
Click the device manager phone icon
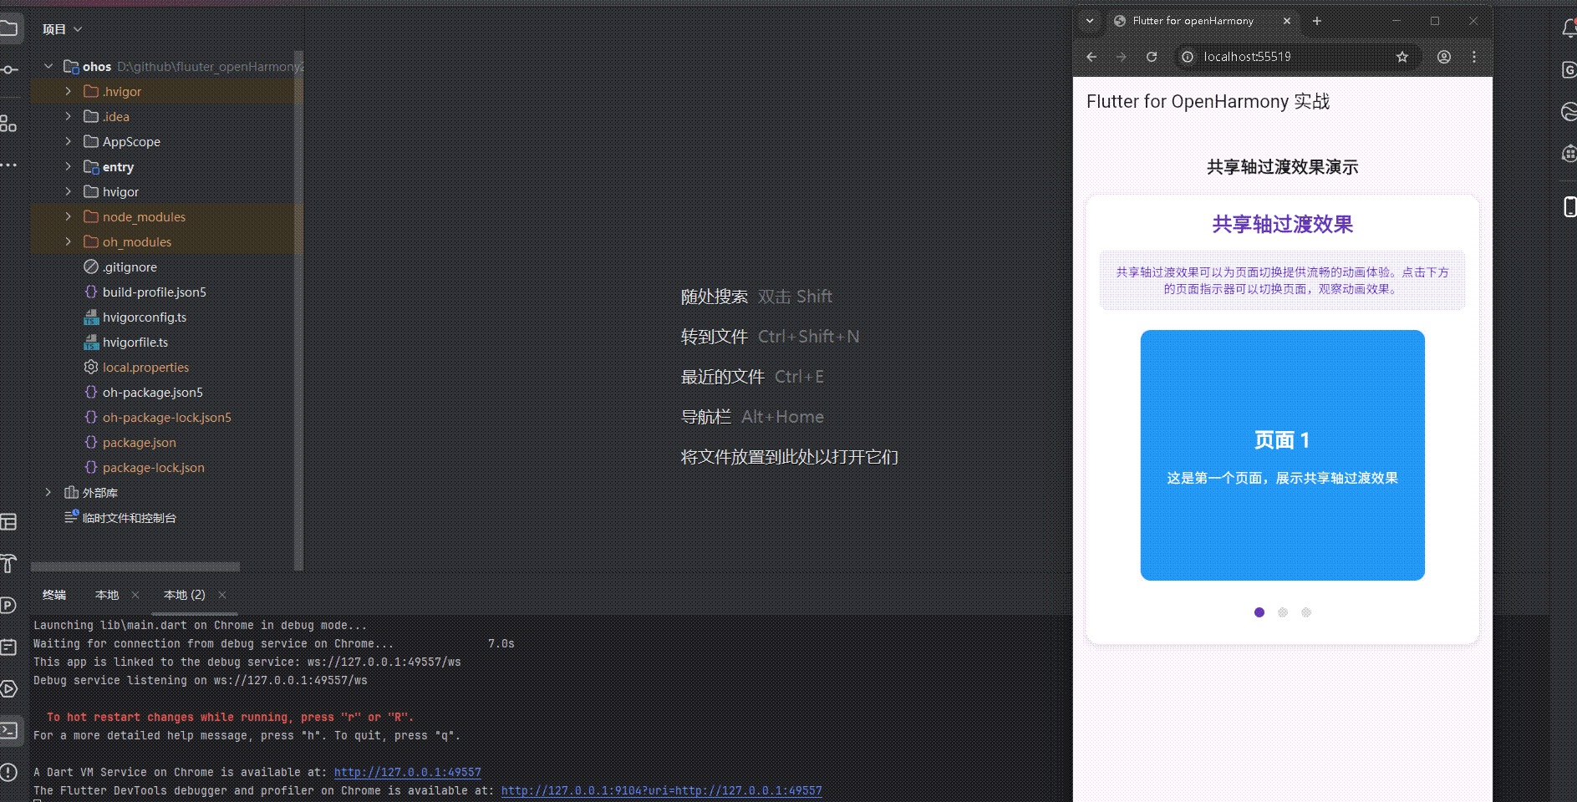(x=1569, y=206)
